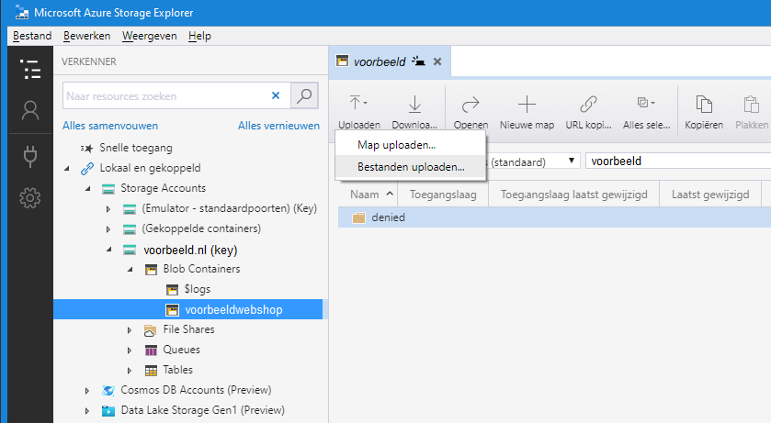The width and height of the screenshot is (771, 423).
Task: Sort by Toegangslaag column header
Action: tap(443, 195)
